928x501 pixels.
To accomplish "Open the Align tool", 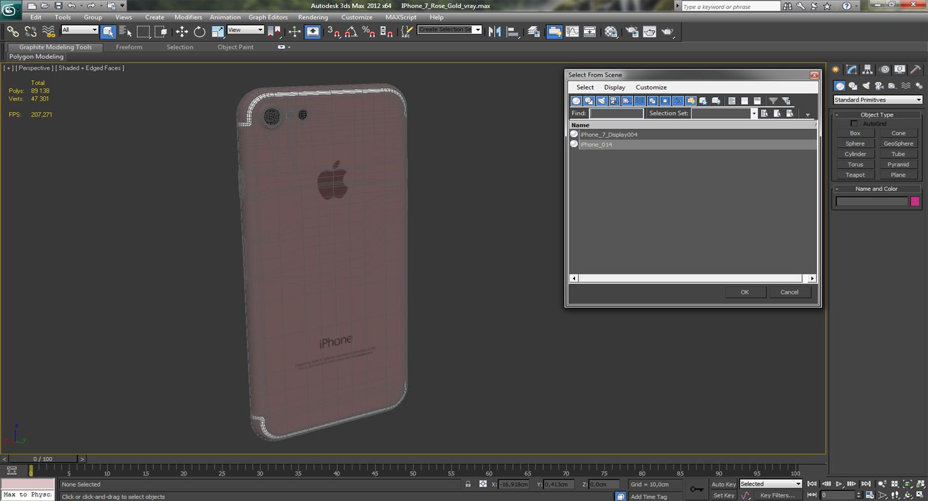I will point(513,31).
